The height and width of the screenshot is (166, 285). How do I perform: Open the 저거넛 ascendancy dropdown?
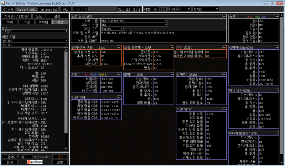206,9
